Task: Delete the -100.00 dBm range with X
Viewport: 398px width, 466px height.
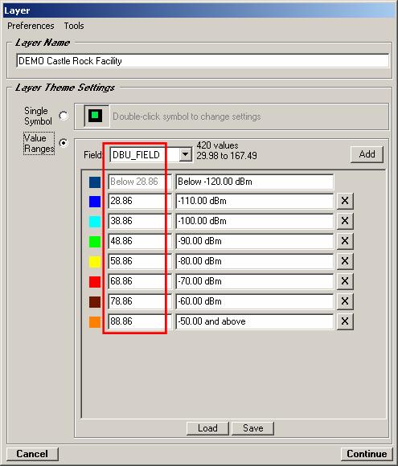Action: click(x=345, y=221)
